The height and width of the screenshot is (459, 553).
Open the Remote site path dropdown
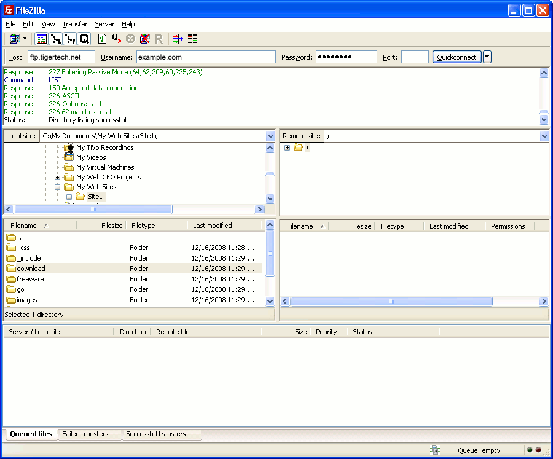544,136
